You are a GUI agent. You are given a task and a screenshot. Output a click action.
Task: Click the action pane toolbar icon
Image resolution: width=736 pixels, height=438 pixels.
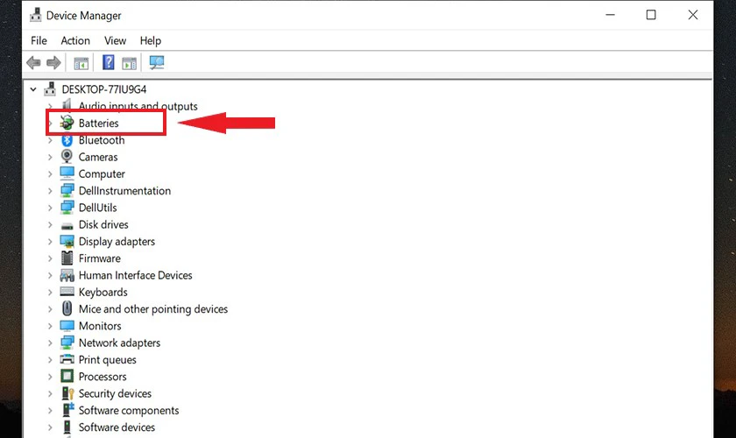point(129,63)
